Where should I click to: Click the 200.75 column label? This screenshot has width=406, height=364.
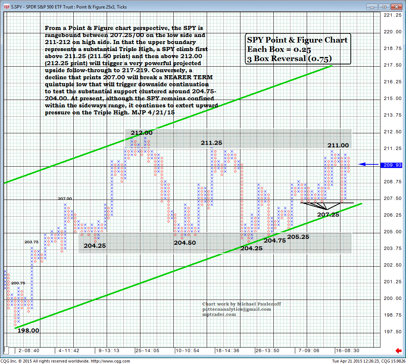pyautogui.click(x=18, y=283)
